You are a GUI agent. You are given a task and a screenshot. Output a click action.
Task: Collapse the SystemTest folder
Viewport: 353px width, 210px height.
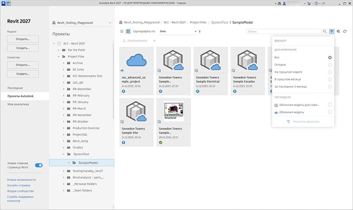click(x=63, y=154)
